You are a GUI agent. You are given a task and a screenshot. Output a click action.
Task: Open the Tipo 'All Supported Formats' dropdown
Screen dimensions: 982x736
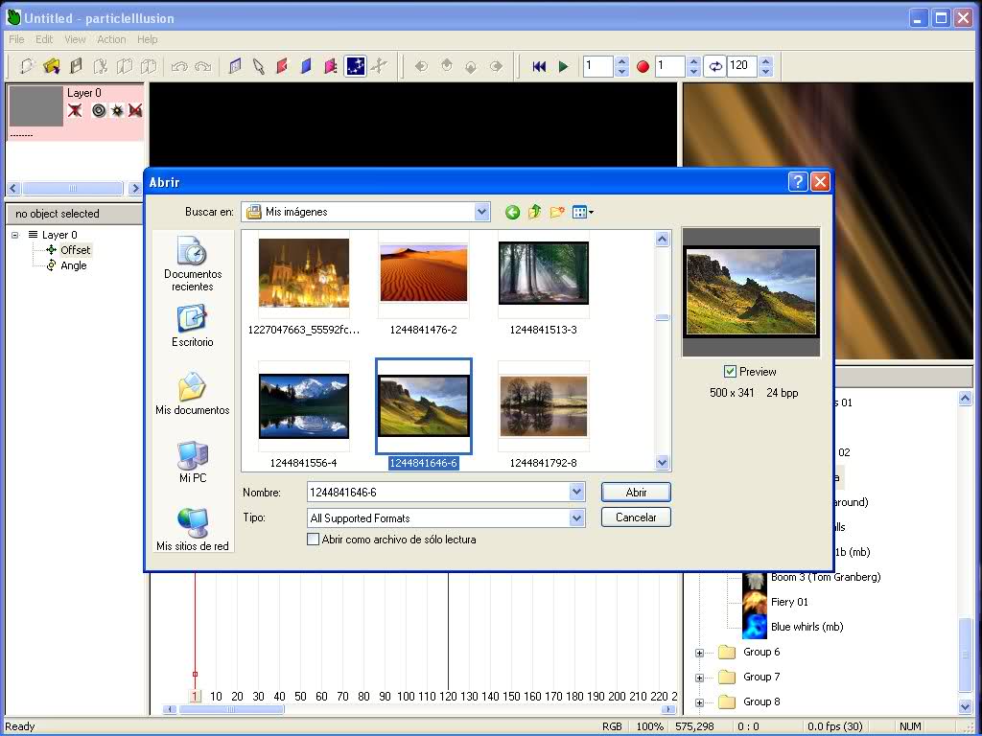(576, 517)
